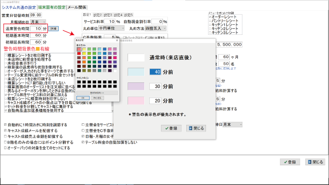Viewport: 329px width, 185px height.
Task: Open custom colors via 色の作成 button
Action: [x=97, y=92]
